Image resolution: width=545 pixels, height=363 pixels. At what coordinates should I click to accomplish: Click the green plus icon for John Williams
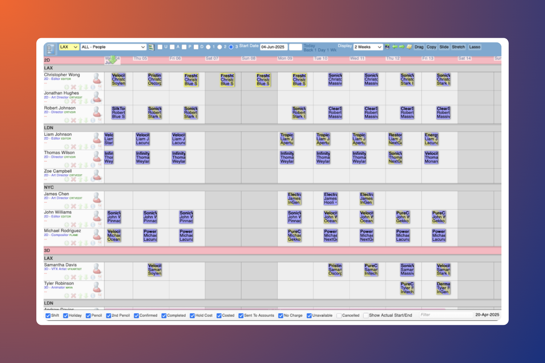[67, 225]
